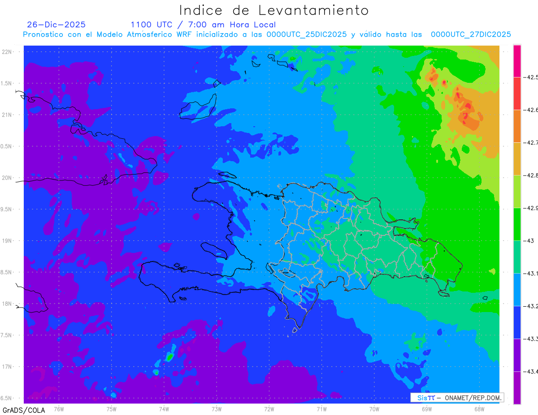
Task: Select the pink top segment of the color bar
Action: (x=517, y=61)
